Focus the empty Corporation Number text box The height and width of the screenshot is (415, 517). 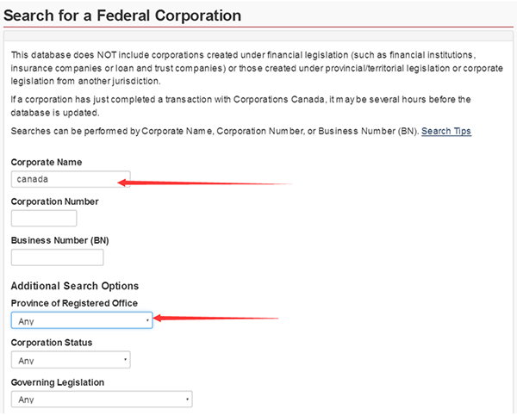(44, 219)
